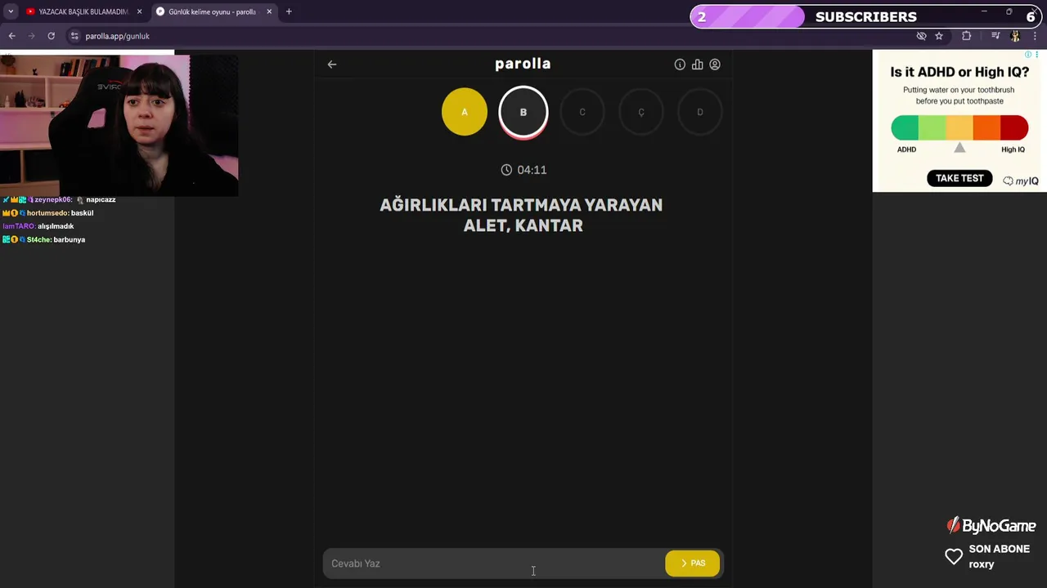Click the streamer webcam video

119,125
